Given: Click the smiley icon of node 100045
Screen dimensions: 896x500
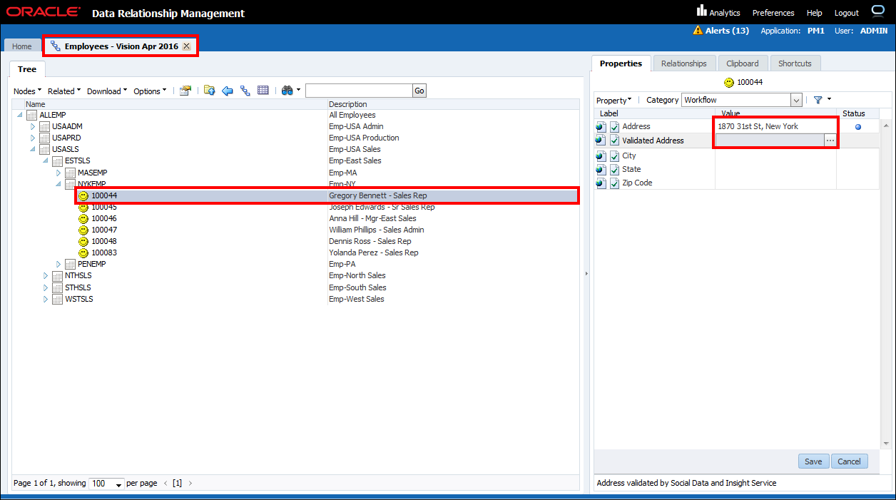Looking at the screenshot, I should pos(83,208).
